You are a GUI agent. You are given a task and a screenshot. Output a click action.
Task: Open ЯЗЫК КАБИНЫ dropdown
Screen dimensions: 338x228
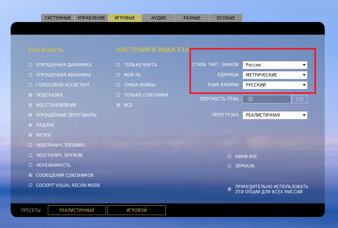pos(275,85)
